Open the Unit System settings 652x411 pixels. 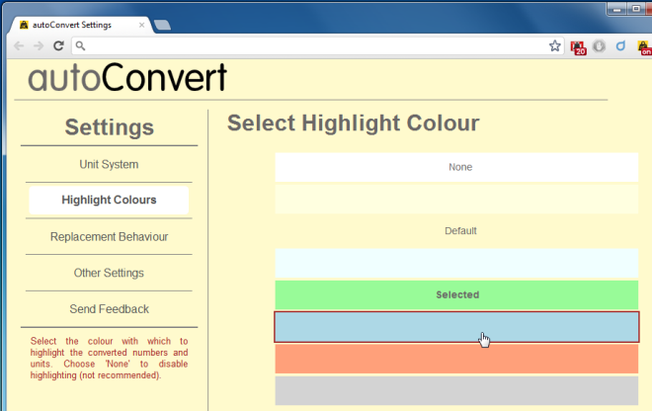(x=109, y=165)
